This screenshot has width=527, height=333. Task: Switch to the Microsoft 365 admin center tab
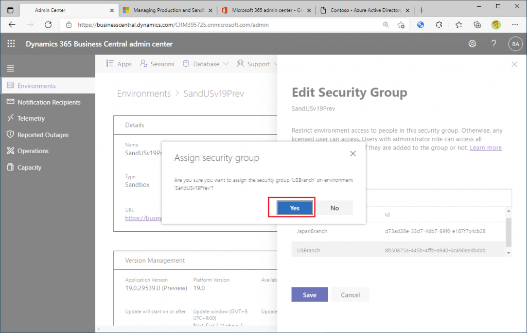267,10
